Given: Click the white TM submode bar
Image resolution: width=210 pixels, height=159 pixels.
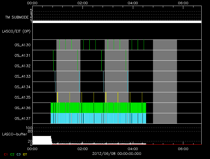Looking at the screenshot, I should pos(117,22).
